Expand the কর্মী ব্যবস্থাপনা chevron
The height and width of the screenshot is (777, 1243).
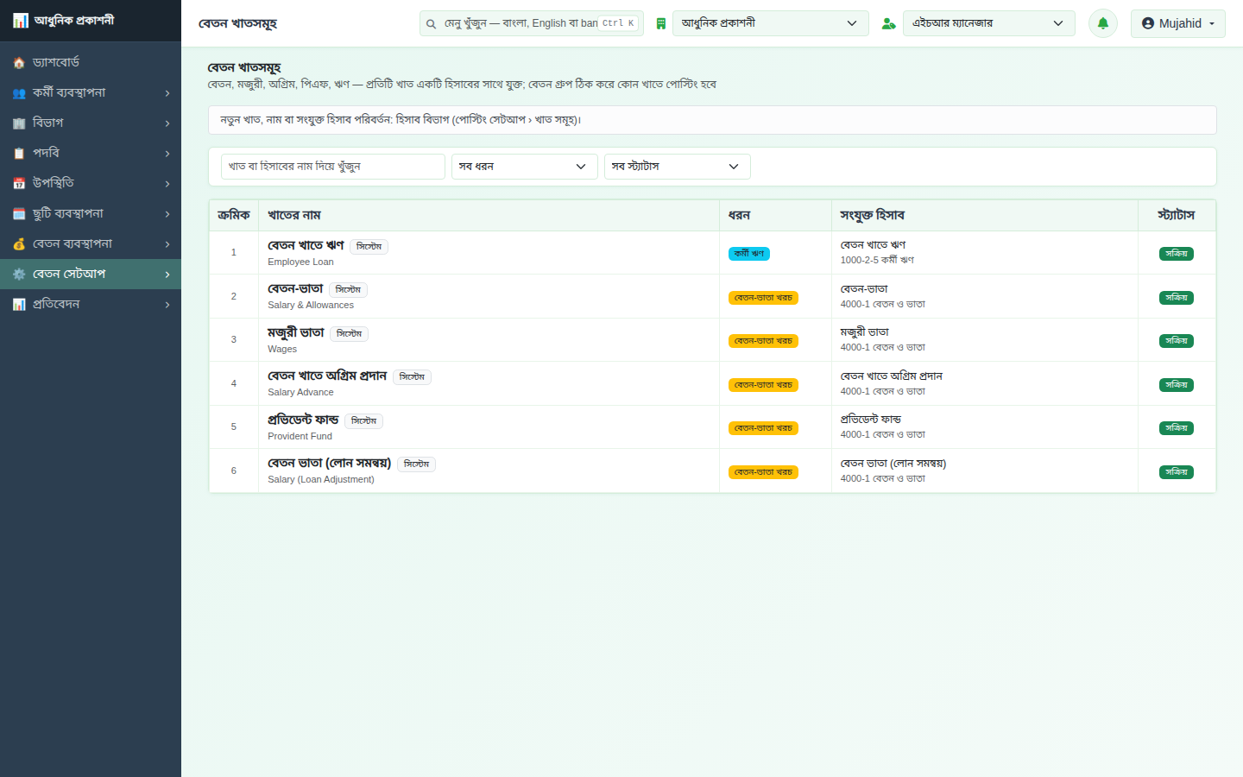pyautogui.click(x=167, y=93)
